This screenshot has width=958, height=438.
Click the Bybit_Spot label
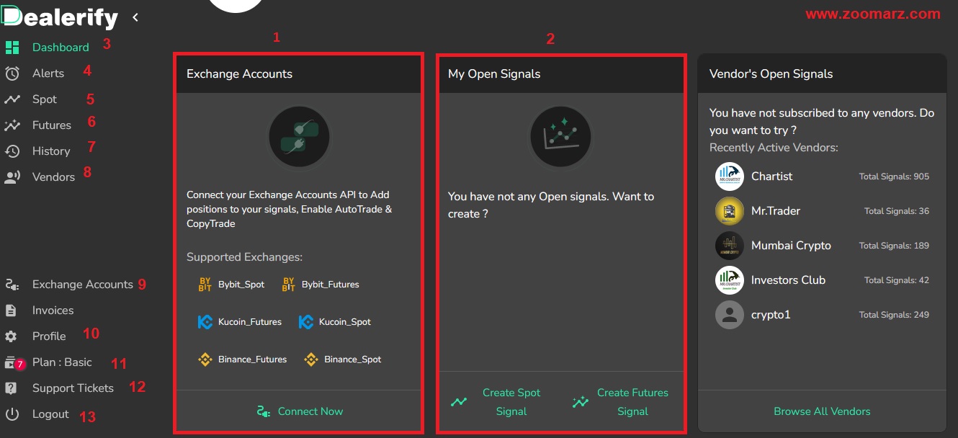coord(241,285)
